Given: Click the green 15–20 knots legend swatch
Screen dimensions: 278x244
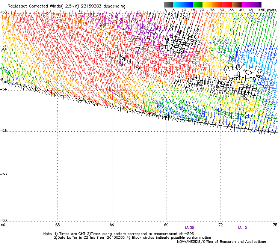Looking at the screenshot, I should (x=198, y=5).
